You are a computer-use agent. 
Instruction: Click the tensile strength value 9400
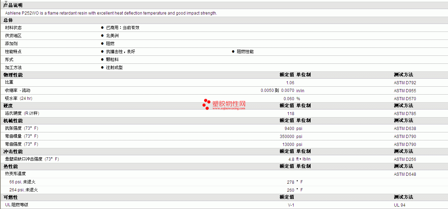coord(289,129)
